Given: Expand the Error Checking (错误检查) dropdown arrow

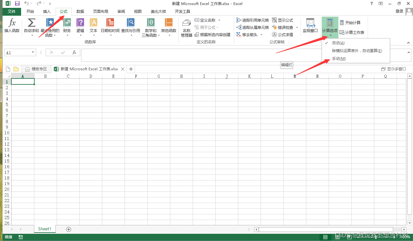Looking at the screenshot, I should click(x=297, y=27).
